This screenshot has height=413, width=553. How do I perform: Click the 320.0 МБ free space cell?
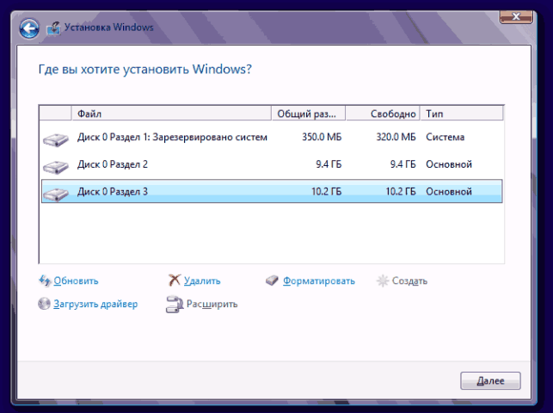point(396,137)
